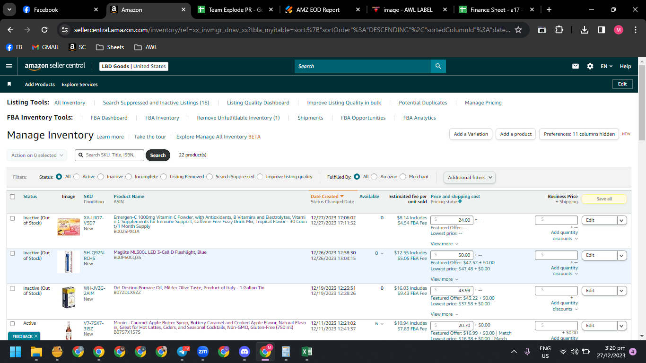Open Windows Start menu
Viewport: 646px width, 363px height.
16,352
